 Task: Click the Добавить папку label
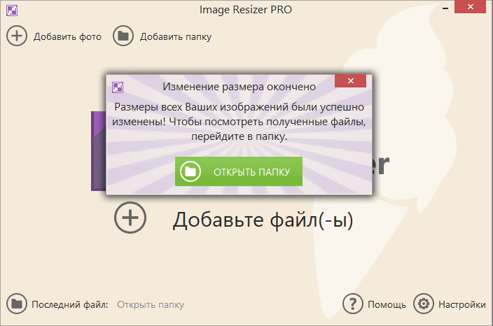point(176,37)
